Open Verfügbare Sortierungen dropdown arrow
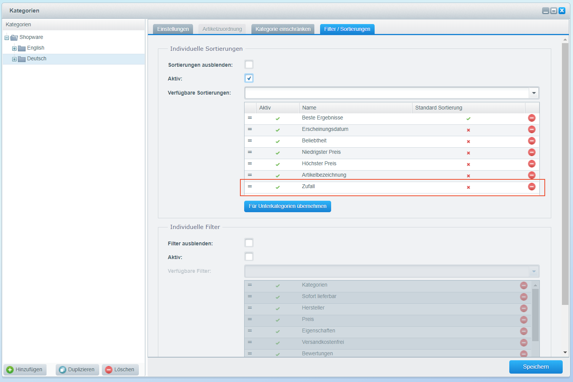The image size is (573, 382). point(534,93)
